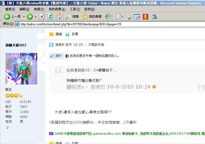Click 只看該作者 to filter by author
This screenshot has width=205, height=144.
pos(96,45)
